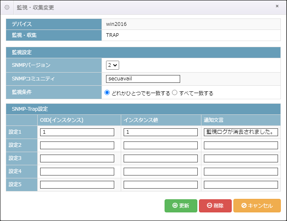Click the gear icon in the dialog title
Screen dimensions: 287x221
(7, 7)
